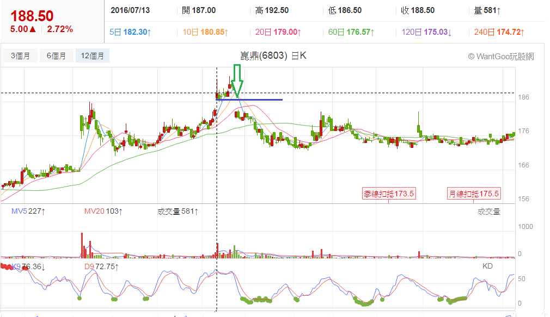Click the K9 76.36 indicator label
The width and height of the screenshot is (550, 317).
28,266
